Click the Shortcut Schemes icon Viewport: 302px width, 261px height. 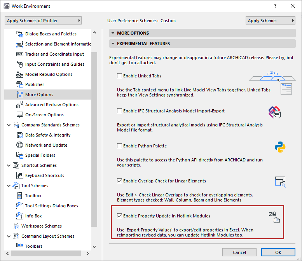click(16, 165)
